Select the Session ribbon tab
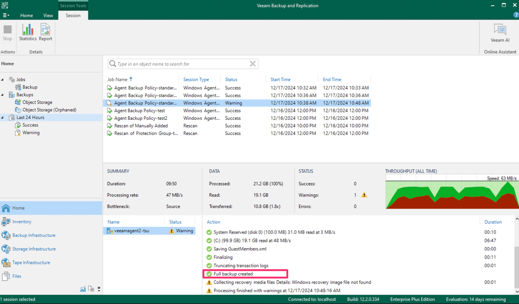The width and height of the screenshot is (519, 304). pyautogui.click(x=73, y=16)
